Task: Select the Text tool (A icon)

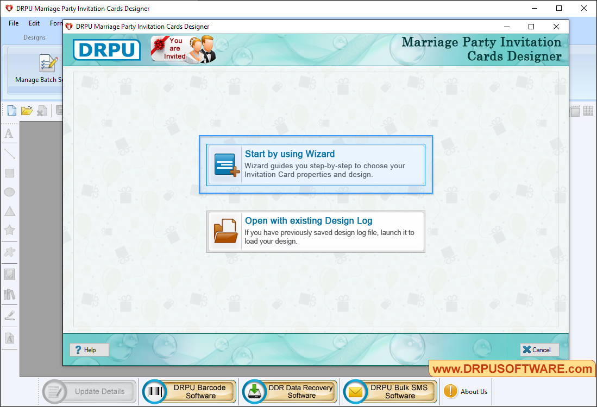Action: click(9, 134)
